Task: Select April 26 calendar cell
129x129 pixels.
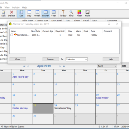Action: coord(106,109)
